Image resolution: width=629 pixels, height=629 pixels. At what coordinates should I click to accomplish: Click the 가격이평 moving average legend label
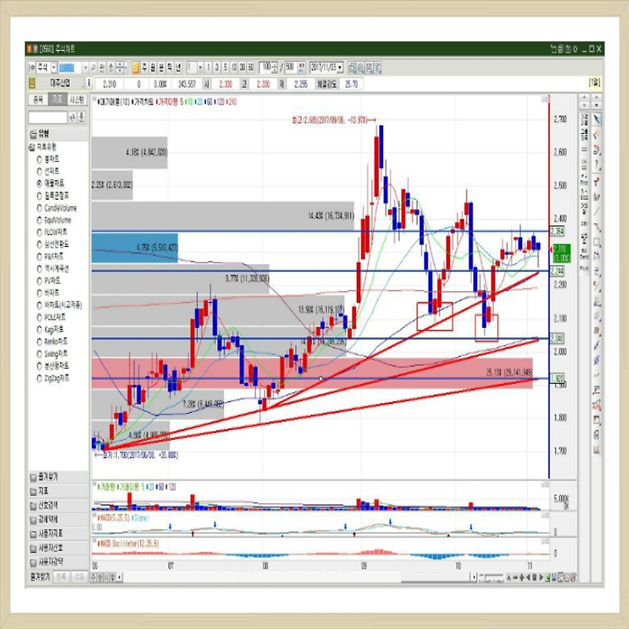[x=168, y=102]
